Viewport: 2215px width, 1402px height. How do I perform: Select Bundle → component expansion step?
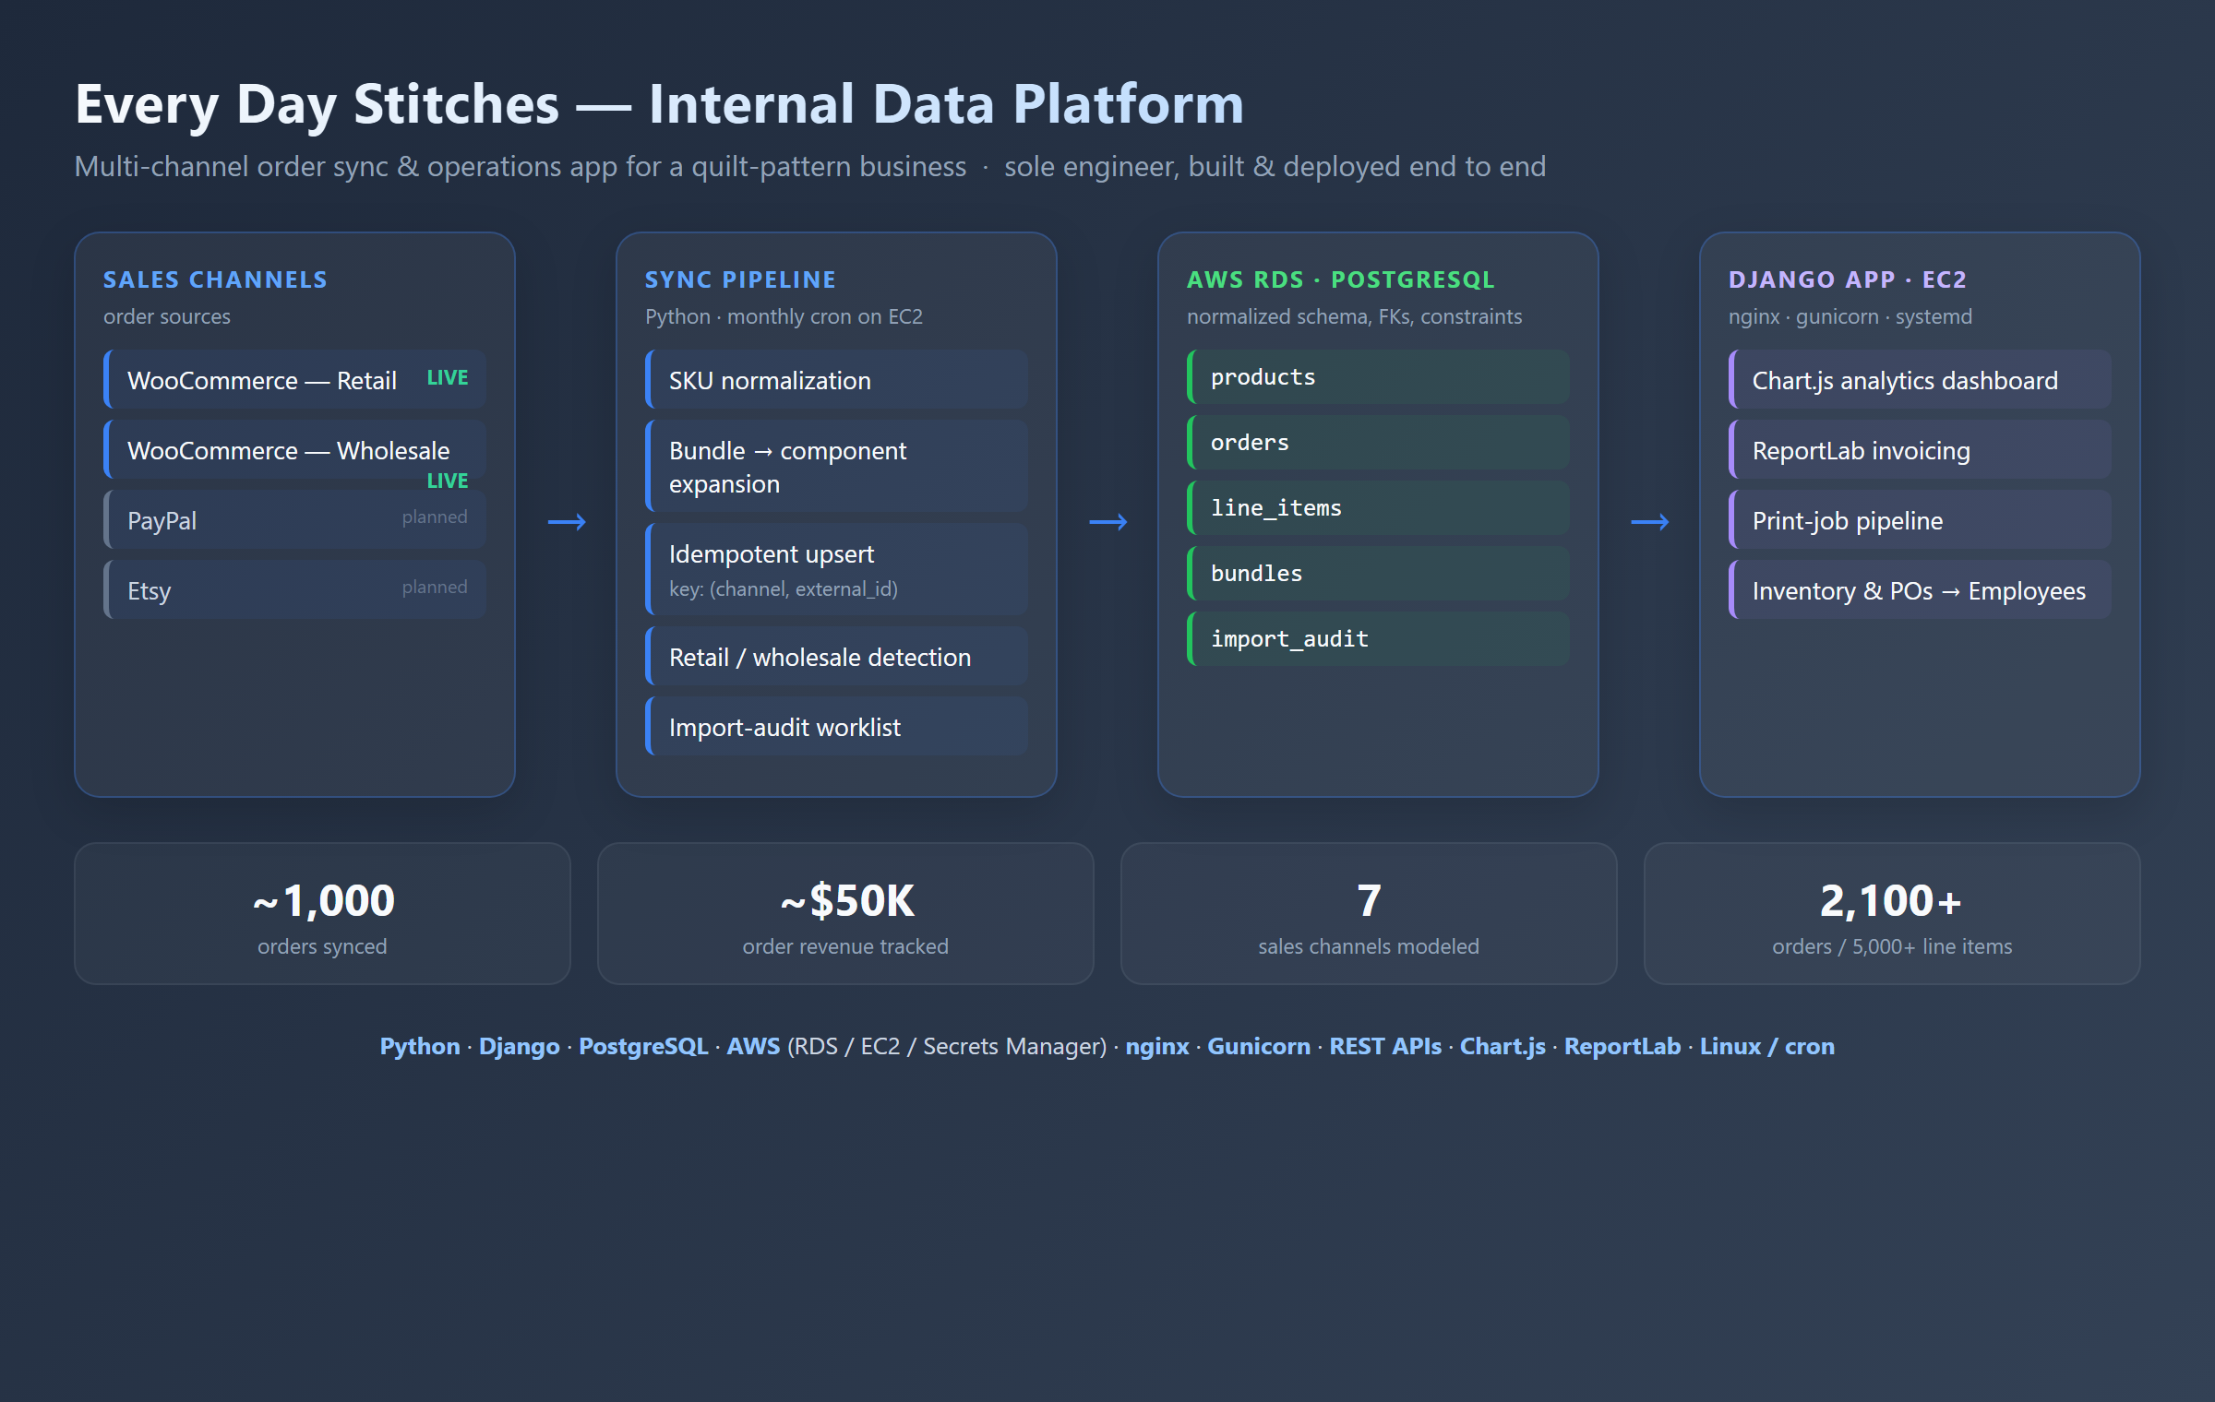(x=836, y=466)
